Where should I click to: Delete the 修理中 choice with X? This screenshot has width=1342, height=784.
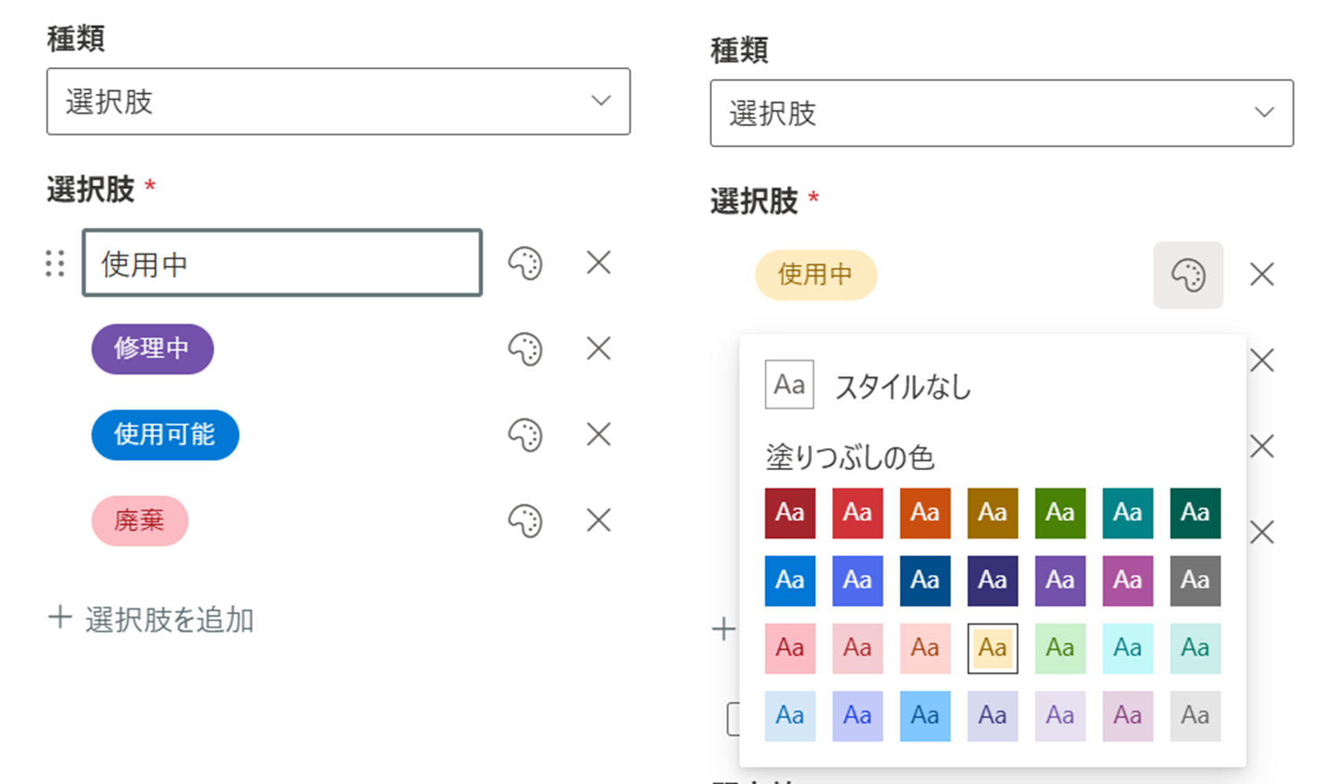click(x=598, y=349)
